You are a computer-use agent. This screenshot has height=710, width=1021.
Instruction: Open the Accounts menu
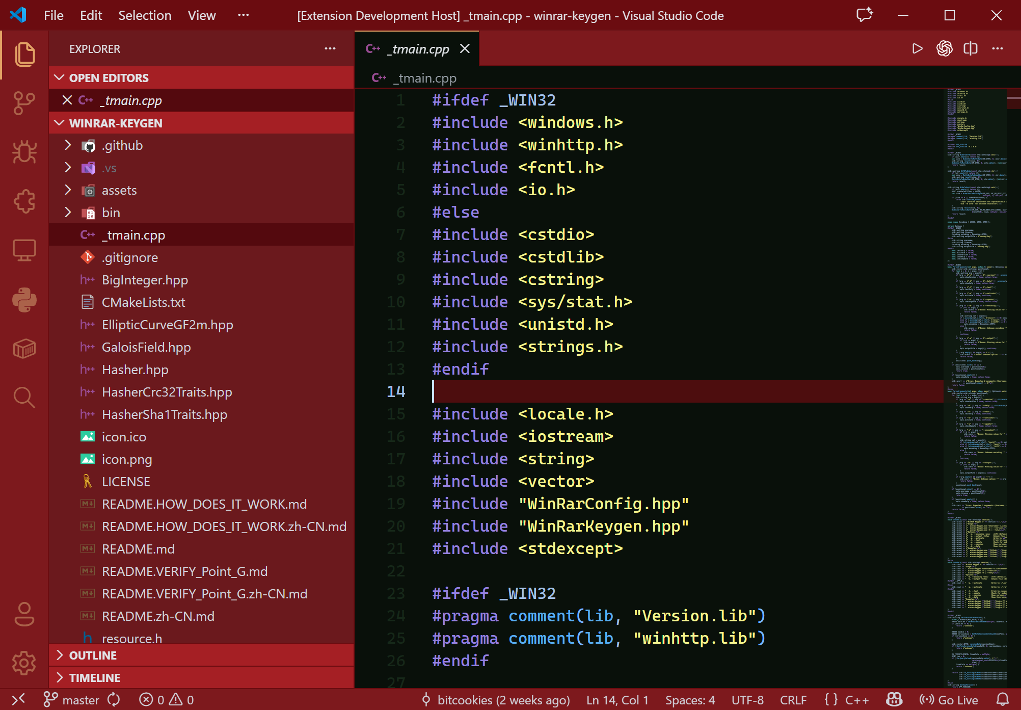24,614
